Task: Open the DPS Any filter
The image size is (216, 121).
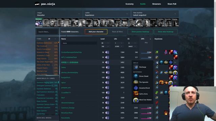Action: (x=146, y=43)
